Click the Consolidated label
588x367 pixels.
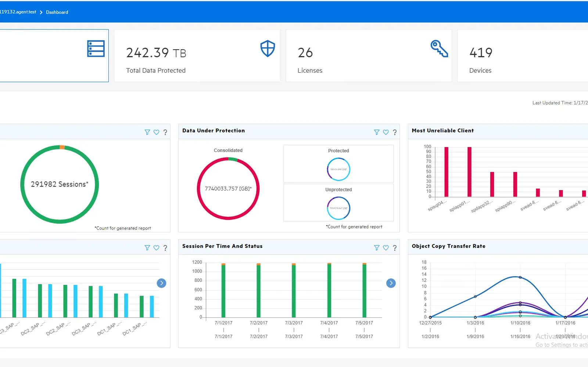[x=228, y=150]
